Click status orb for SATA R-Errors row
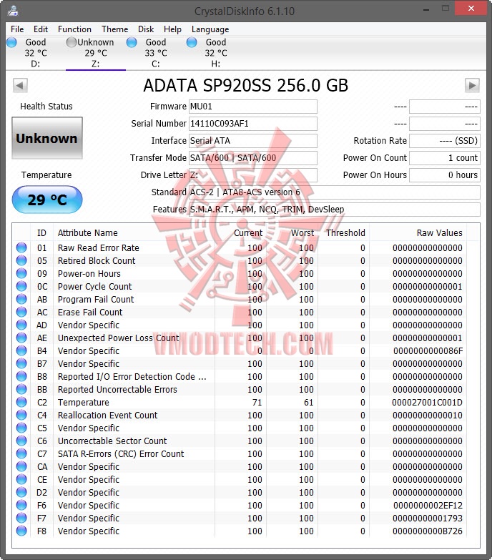Screen dimensions: 492x560 click(21, 453)
